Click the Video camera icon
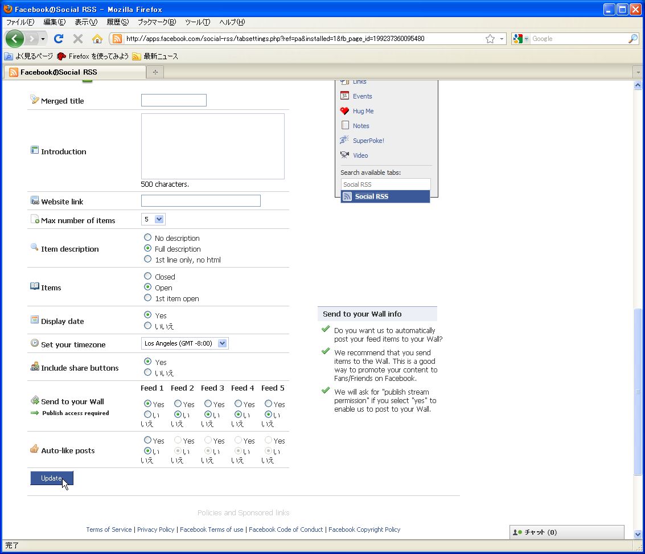Screen dimensions: 645x554 (x=345, y=155)
